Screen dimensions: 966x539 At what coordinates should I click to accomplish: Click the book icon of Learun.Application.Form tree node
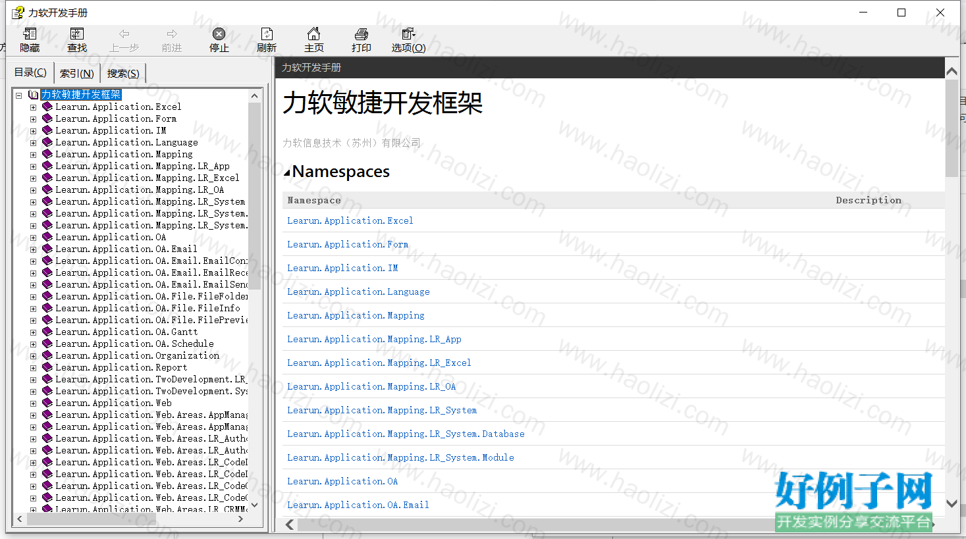click(47, 118)
